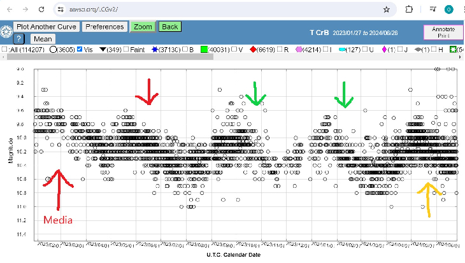Viewport: 465px width, 263px height.
Task: Click the browser forward arrow
Action: click(x=25, y=10)
